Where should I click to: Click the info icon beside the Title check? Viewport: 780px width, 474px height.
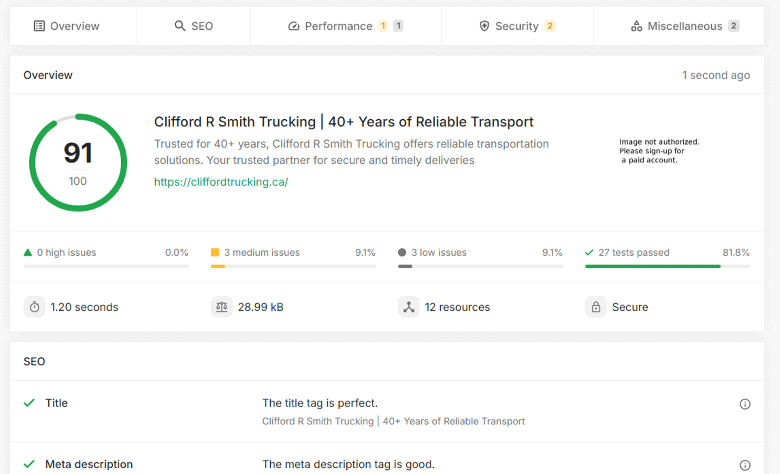[745, 404]
